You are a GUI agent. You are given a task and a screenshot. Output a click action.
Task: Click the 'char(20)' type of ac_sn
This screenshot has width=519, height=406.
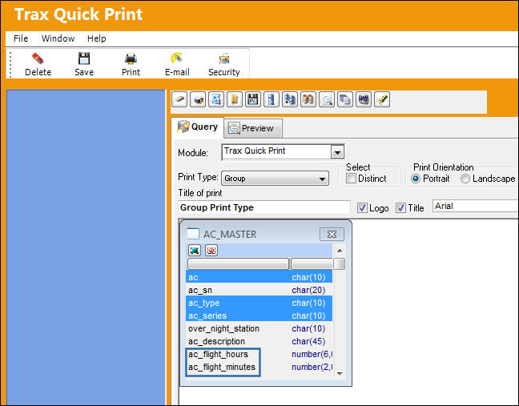tap(308, 290)
